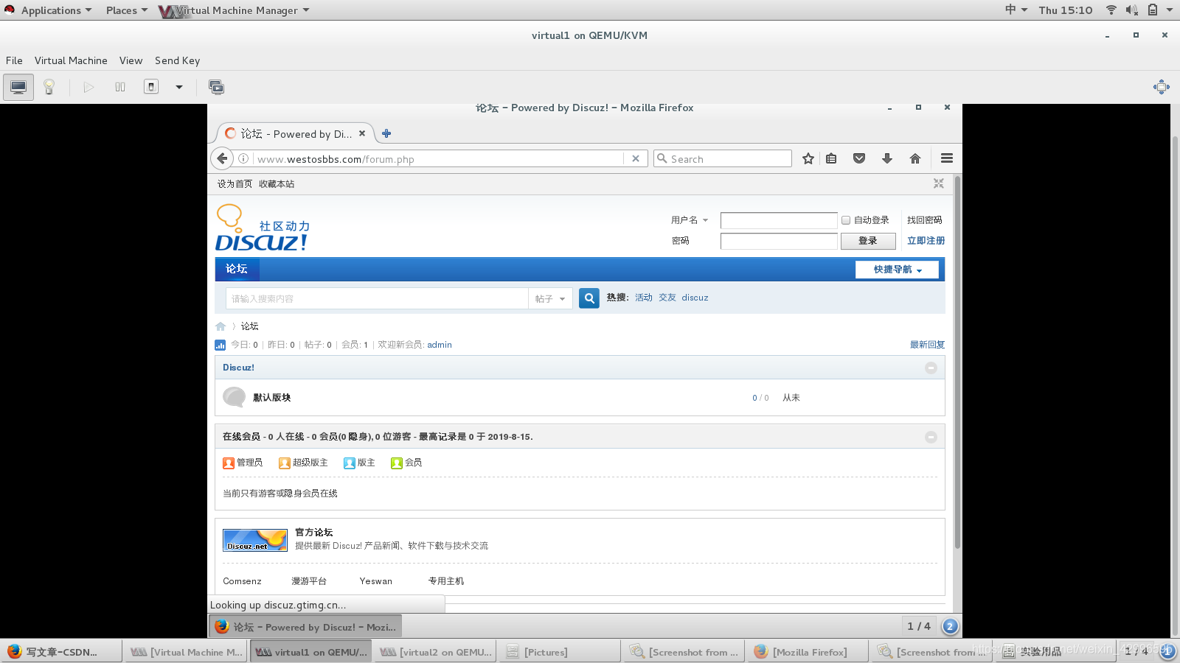Go to Firefox home page

tap(915, 158)
